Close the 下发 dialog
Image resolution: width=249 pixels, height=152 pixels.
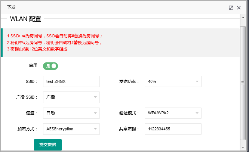coord(239,7)
